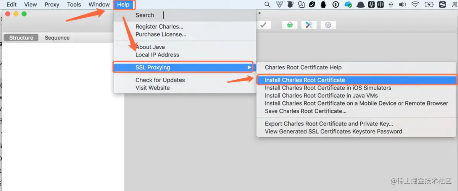Click the QQ penguin menu bar icon

tap(324, 5)
